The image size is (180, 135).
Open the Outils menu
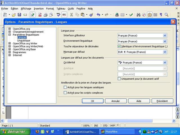[71, 9]
